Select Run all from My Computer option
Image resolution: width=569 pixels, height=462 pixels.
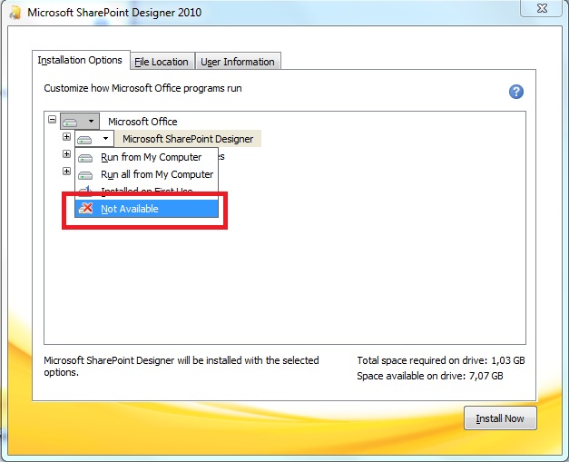[147, 174]
